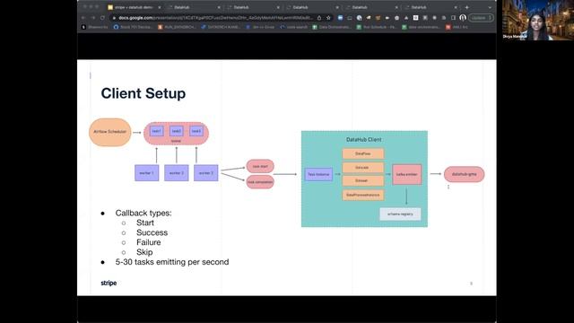
Task: Click the worker 3 box
Action: point(206,173)
